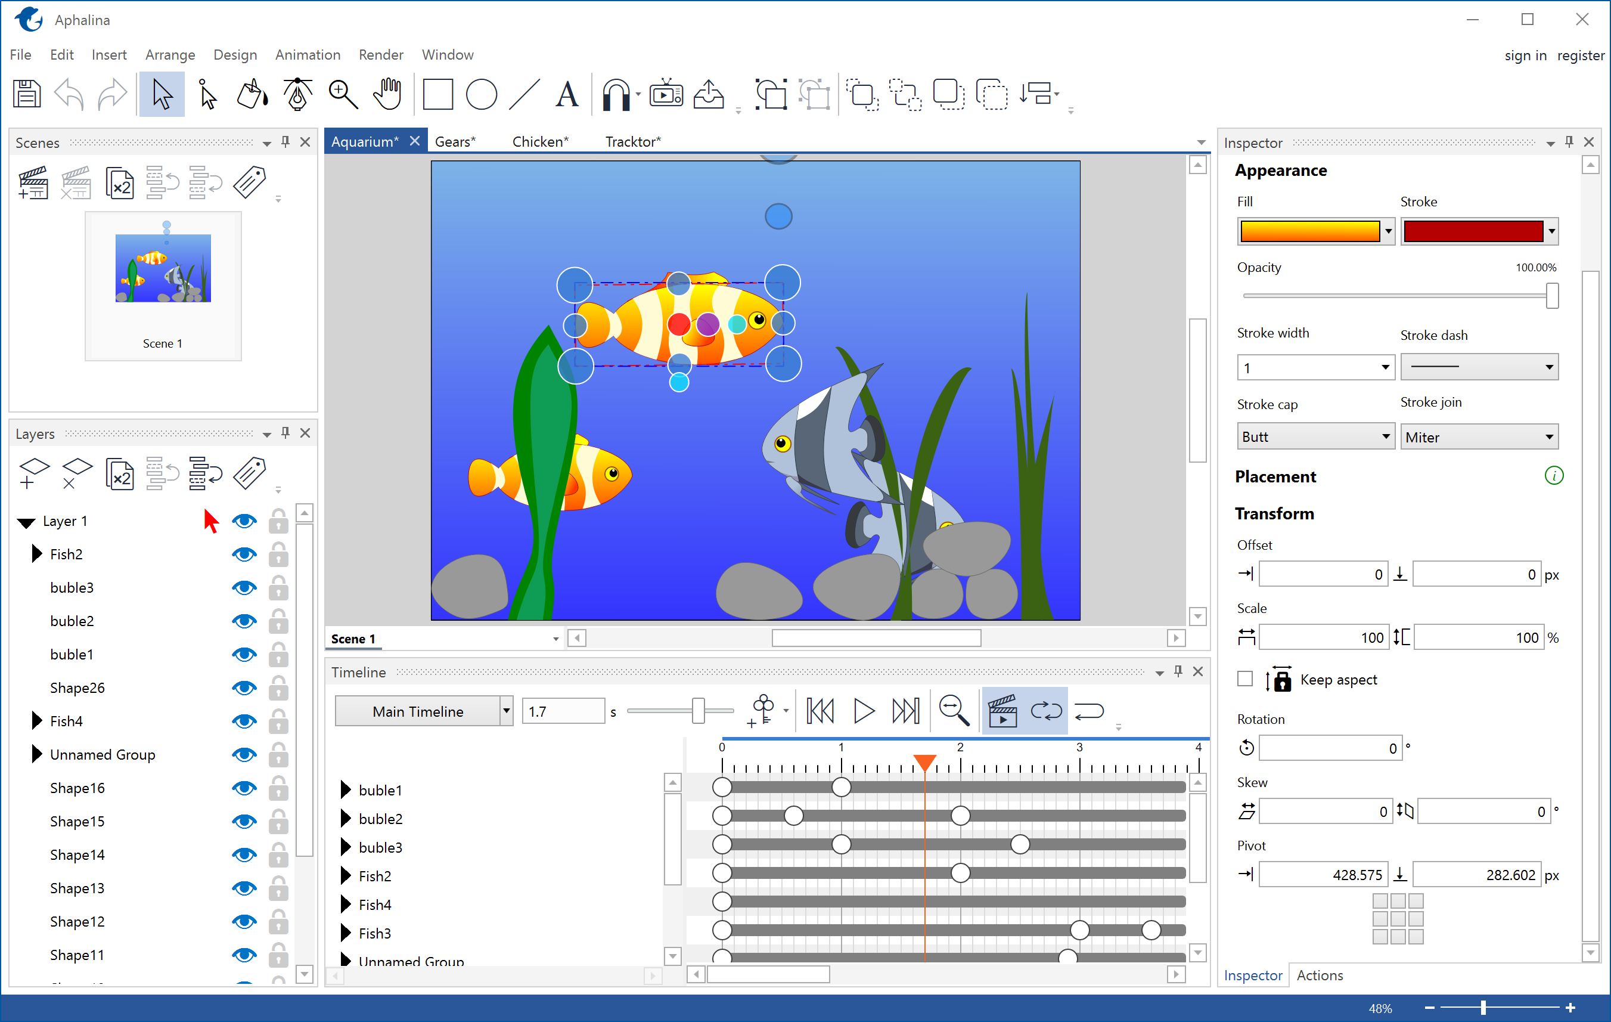
Task: Select the arrow/selection tool
Action: [x=162, y=95]
